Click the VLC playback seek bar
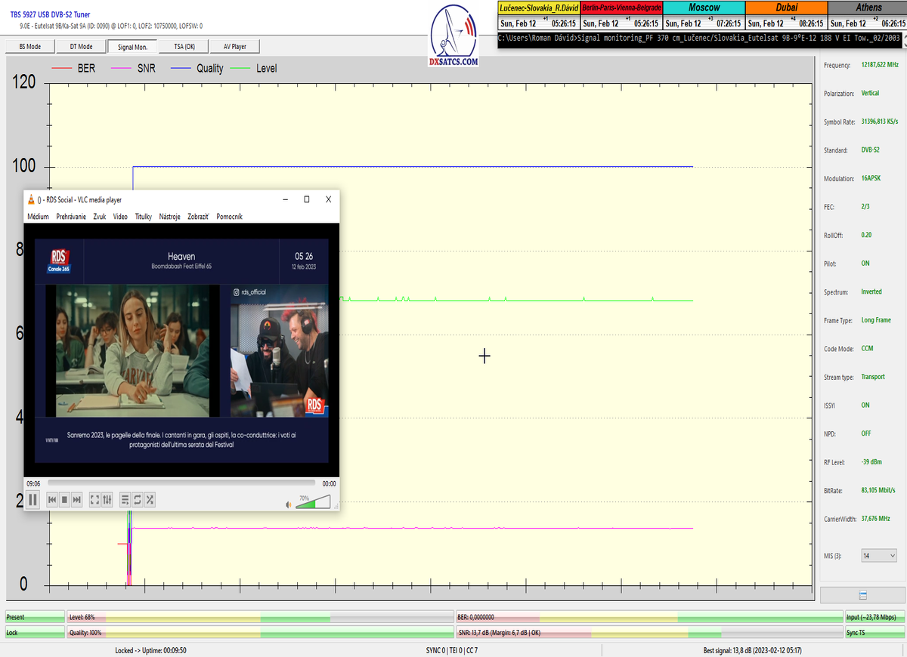The image size is (907, 657). [x=181, y=483]
